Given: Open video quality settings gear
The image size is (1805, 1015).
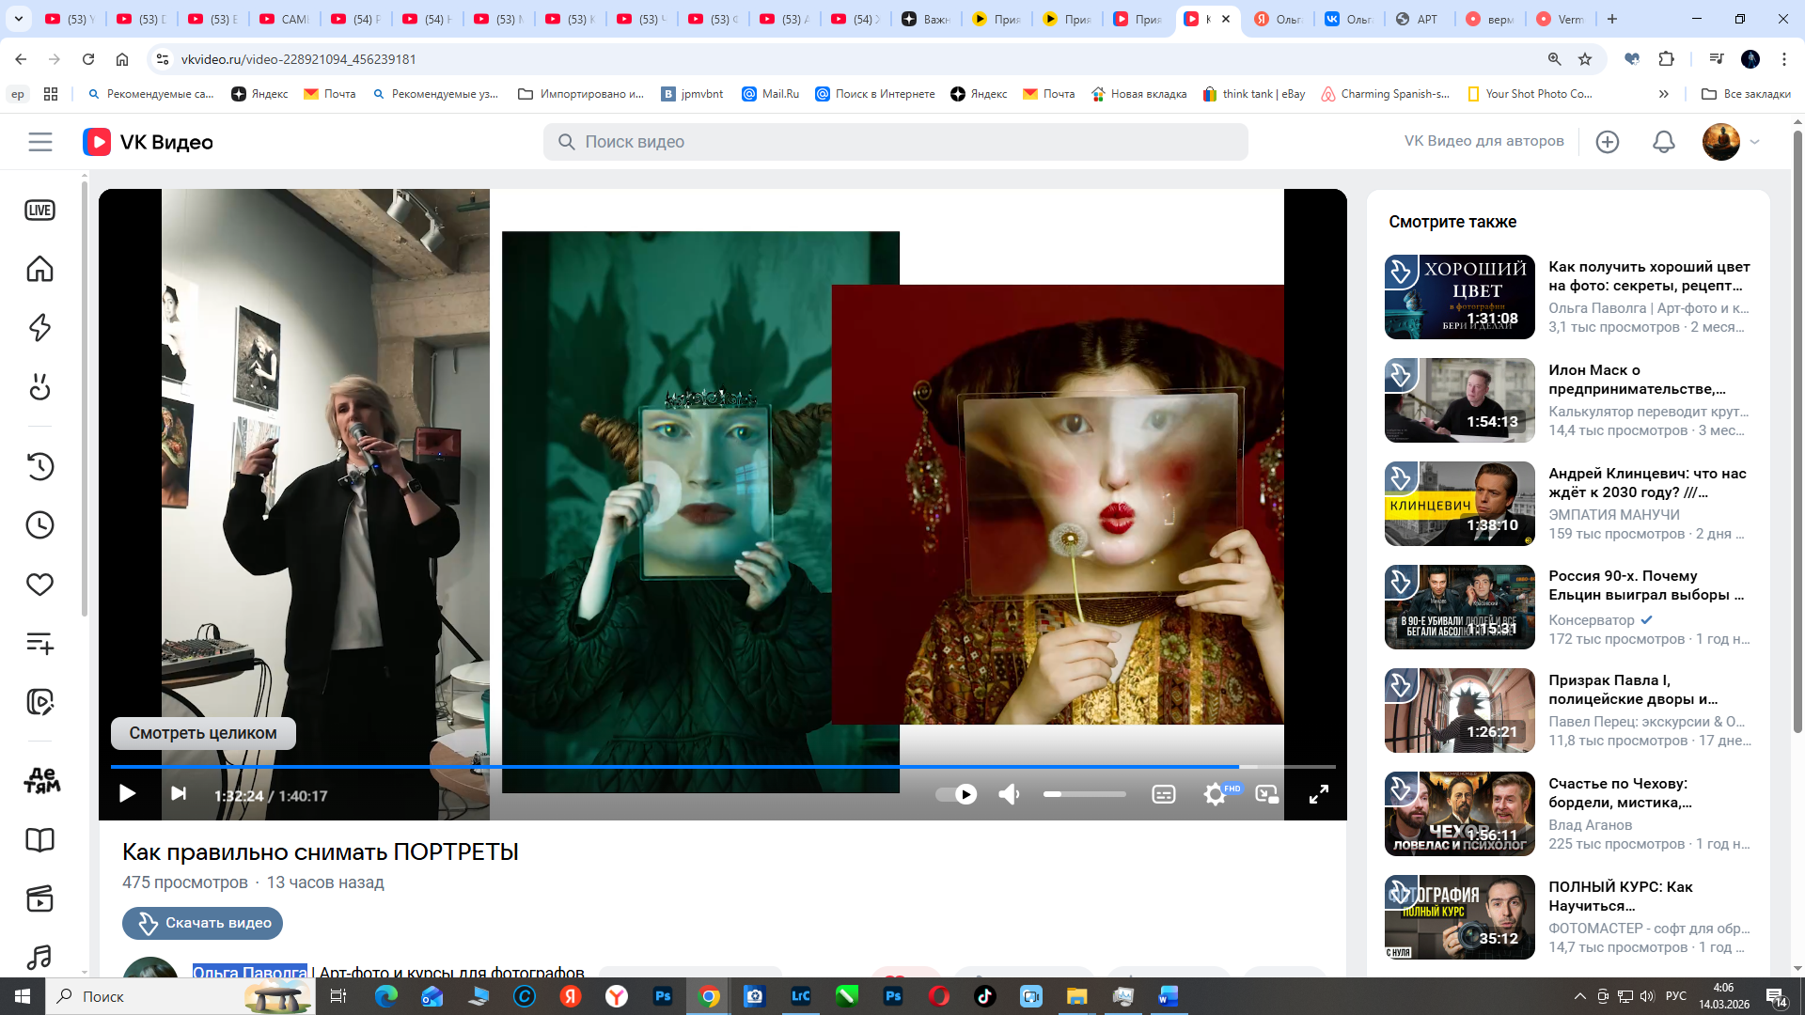Looking at the screenshot, I should (1215, 795).
